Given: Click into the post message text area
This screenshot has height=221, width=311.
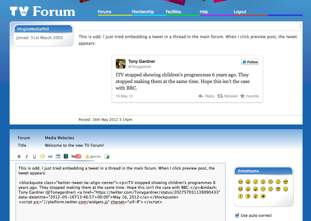Looking at the screenshot, I should point(121,192).
